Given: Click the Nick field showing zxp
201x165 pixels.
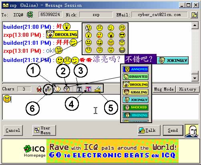Looking at the screenshot, I should click(96, 14).
